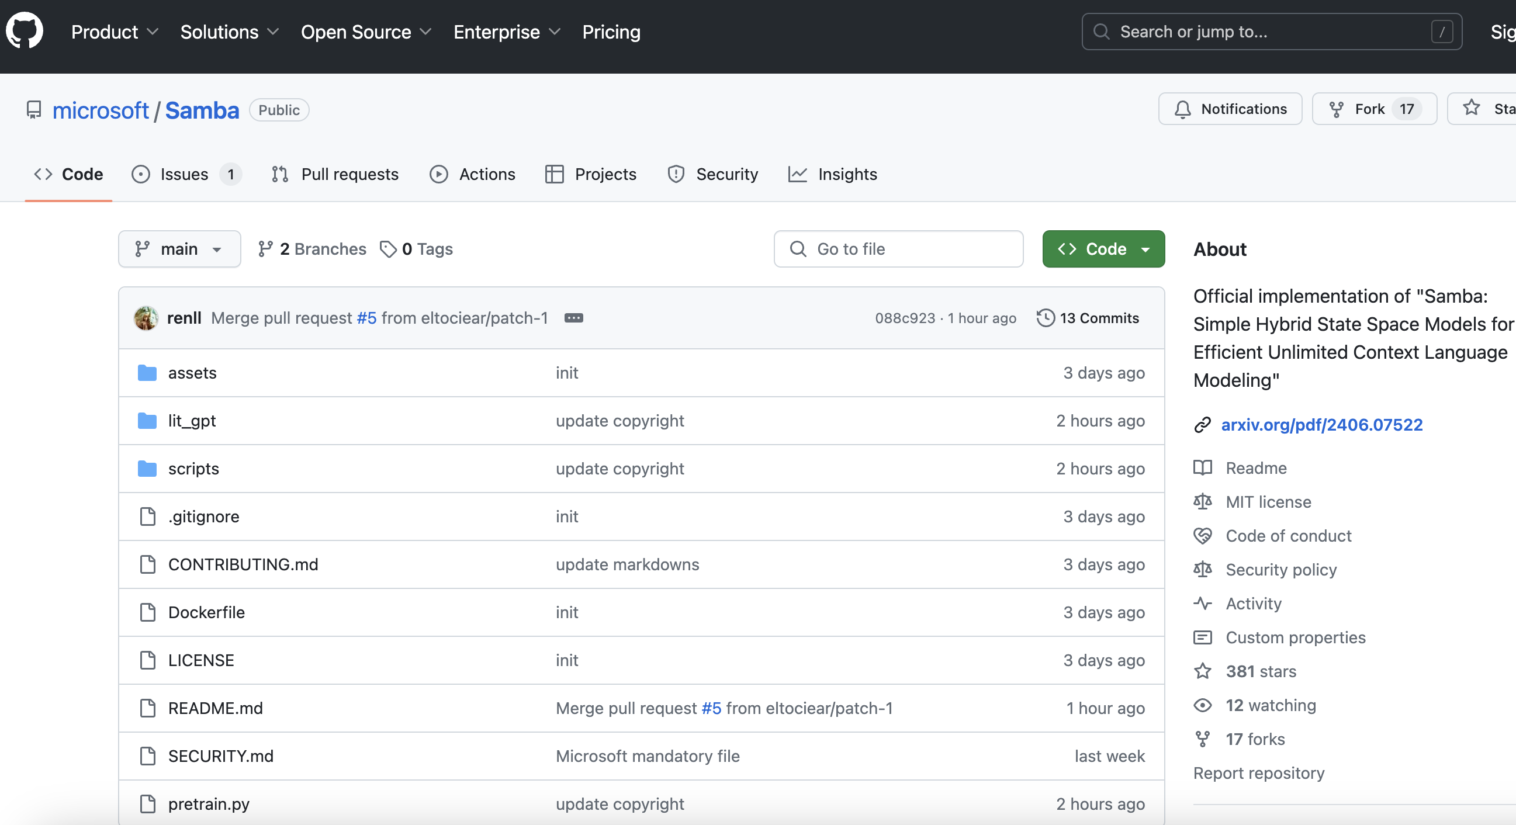
Task: Open the assets folder
Action: coord(192,373)
